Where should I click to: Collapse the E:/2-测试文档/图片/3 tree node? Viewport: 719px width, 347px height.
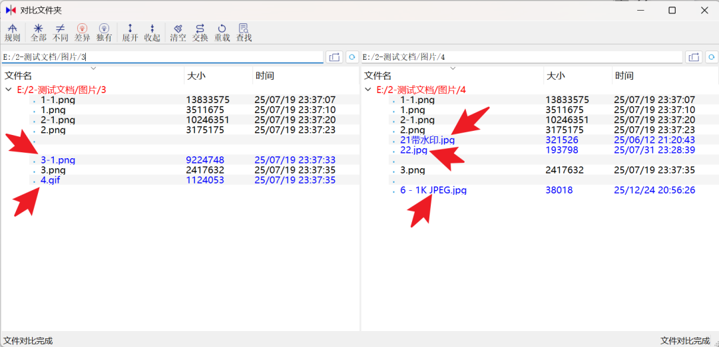pos(8,90)
